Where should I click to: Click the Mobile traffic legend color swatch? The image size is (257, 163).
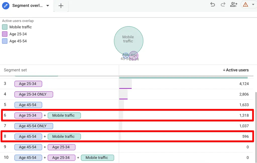click(x=5, y=27)
